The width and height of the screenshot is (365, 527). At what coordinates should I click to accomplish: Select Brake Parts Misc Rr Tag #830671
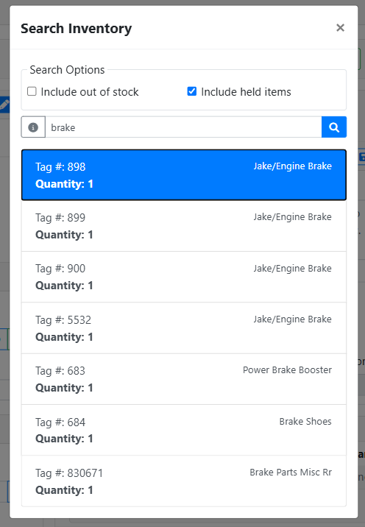click(x=184, y=481)
